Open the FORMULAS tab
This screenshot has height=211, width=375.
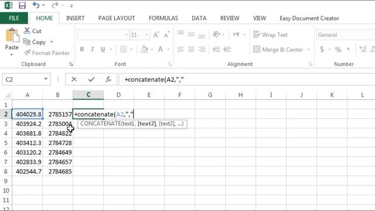coord(163,18)
